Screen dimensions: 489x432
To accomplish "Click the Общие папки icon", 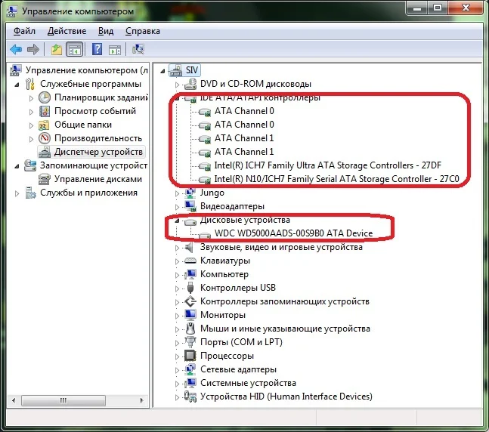I will (44, 125).
